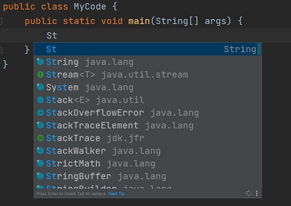
Task: Click the class icon next to String
Action: pyautogui.click(x=40, y=62)
